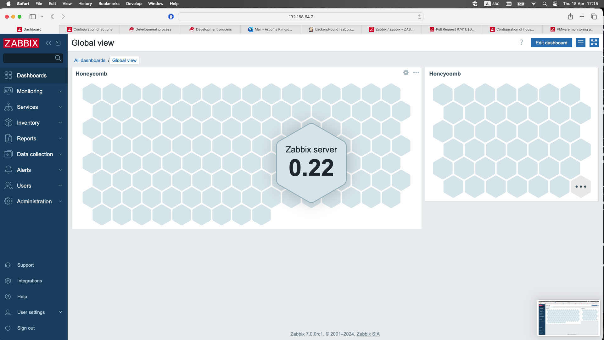This screenshot has width=604, height=340.
Task: Open dashboard help question mark
Action: (x=521, y=42)
